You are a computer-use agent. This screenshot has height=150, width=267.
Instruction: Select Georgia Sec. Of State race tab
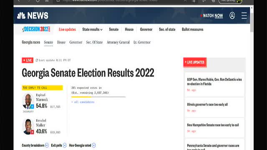pyautogui.click(x=94, y=42)
